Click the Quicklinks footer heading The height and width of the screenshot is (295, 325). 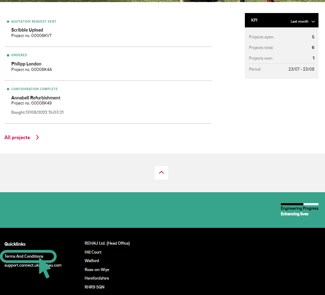15,244
